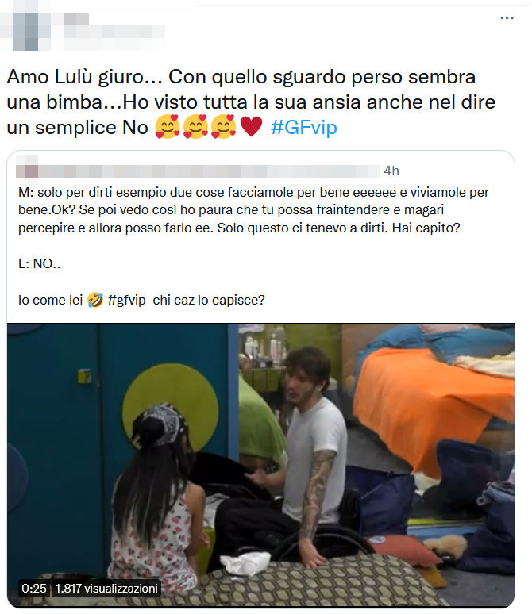This screenshot has width=532, height=614.
Task: Click the quoted tweet's small blurred avatar
Action: tap(27, 170)
